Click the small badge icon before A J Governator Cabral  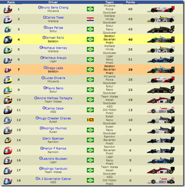click(x=37, y=179)
